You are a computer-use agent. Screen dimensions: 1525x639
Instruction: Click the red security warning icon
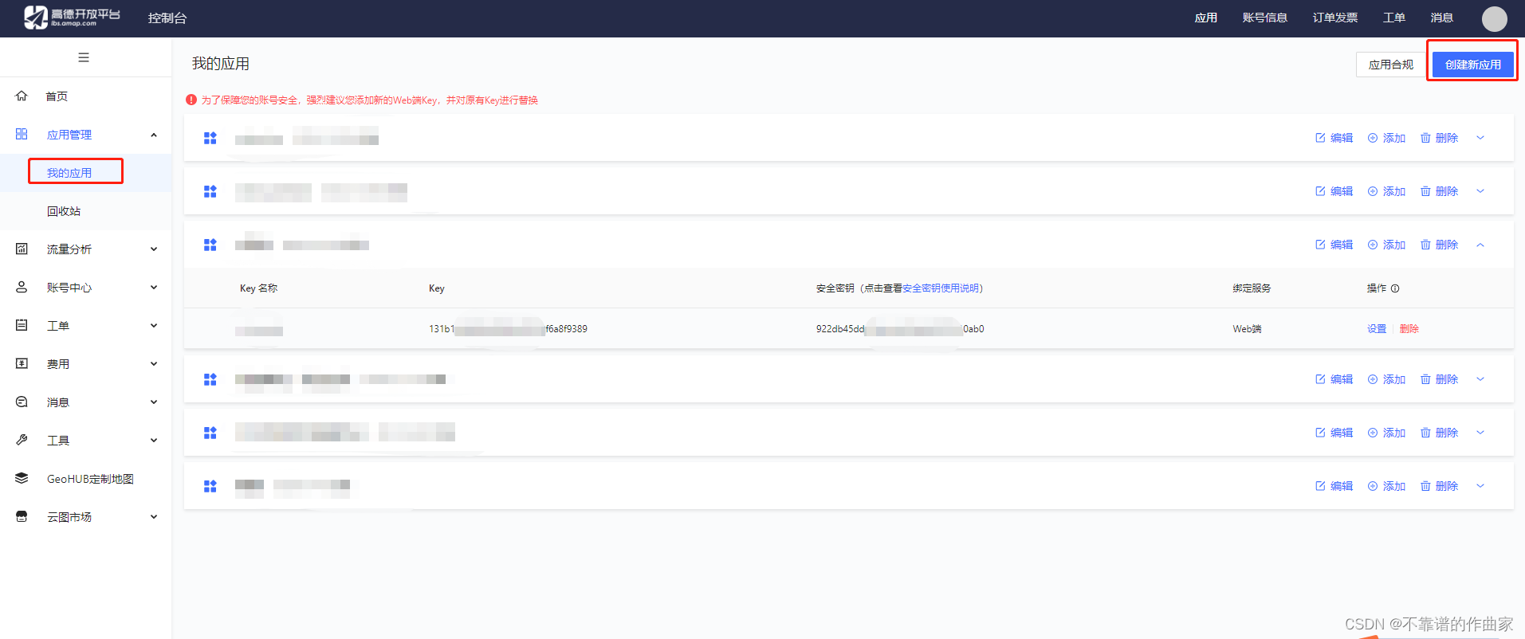191,100
